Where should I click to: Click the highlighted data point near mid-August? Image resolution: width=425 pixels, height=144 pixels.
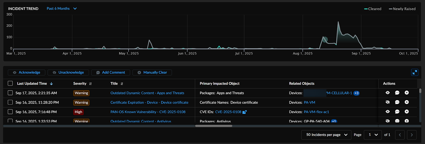click(325, 40)
